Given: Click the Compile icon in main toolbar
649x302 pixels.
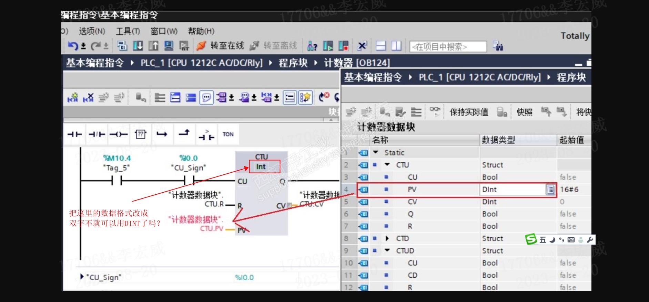Looking at the screenshot, I should pyautogui.click(x=122, y=45).
